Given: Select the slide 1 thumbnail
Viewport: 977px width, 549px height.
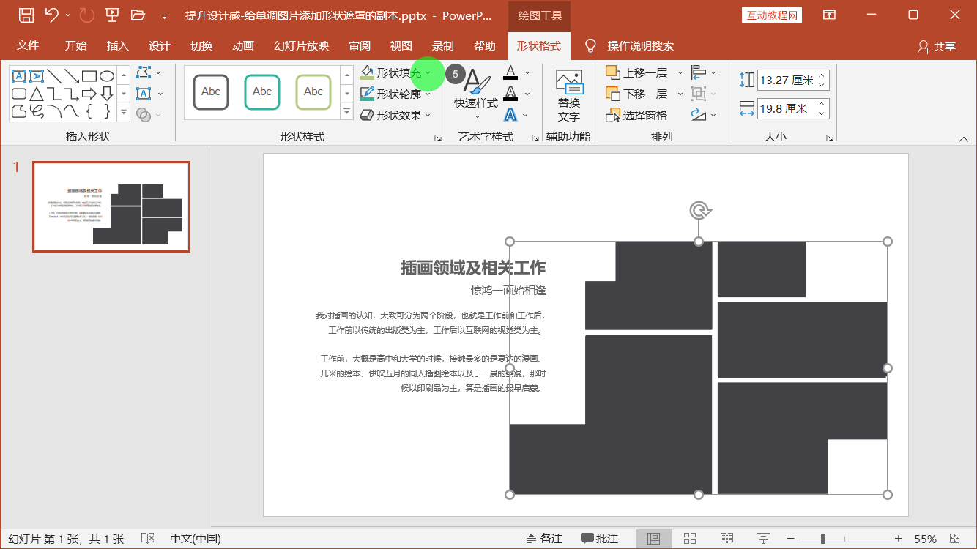Looking at the screenshot, I should click(x=111, y=207).
